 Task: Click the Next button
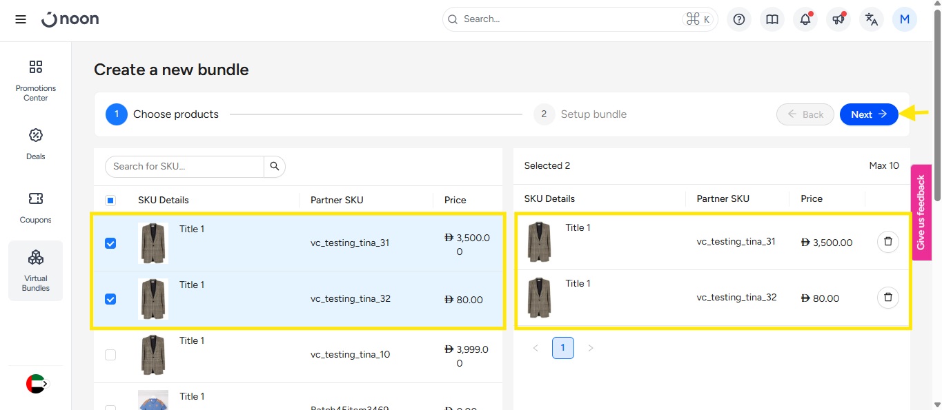pyautogui.click(x=868, y=114)
